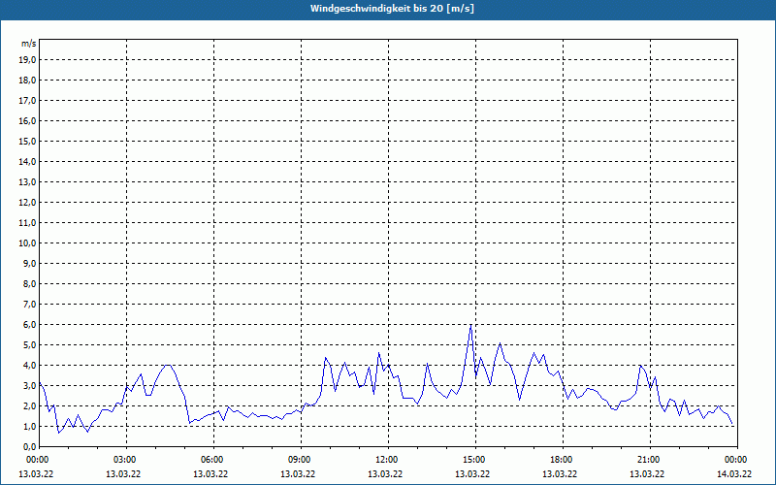Click the wind-speed peak reaching 6,0 m/s
The height and width of the screenshot is (485, 776).
tap(470, 325)
